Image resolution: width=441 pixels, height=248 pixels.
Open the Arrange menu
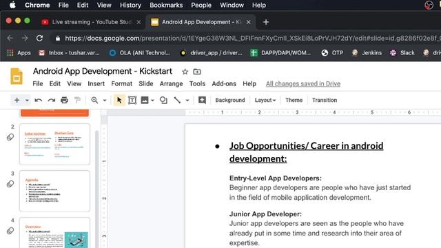coord(171,84)
